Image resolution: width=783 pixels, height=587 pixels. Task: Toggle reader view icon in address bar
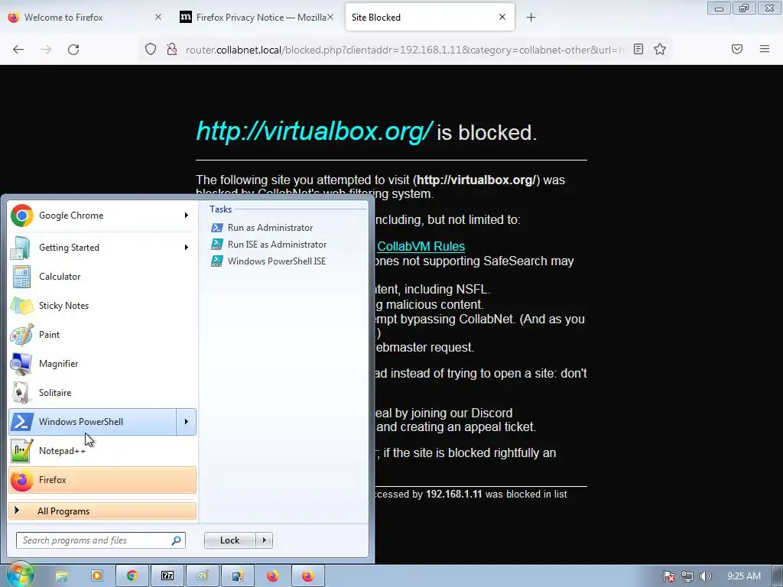(x=638, y=49)
